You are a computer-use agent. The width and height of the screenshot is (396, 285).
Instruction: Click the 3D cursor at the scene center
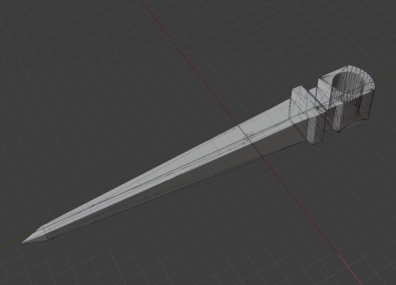[x=248, y=136]
